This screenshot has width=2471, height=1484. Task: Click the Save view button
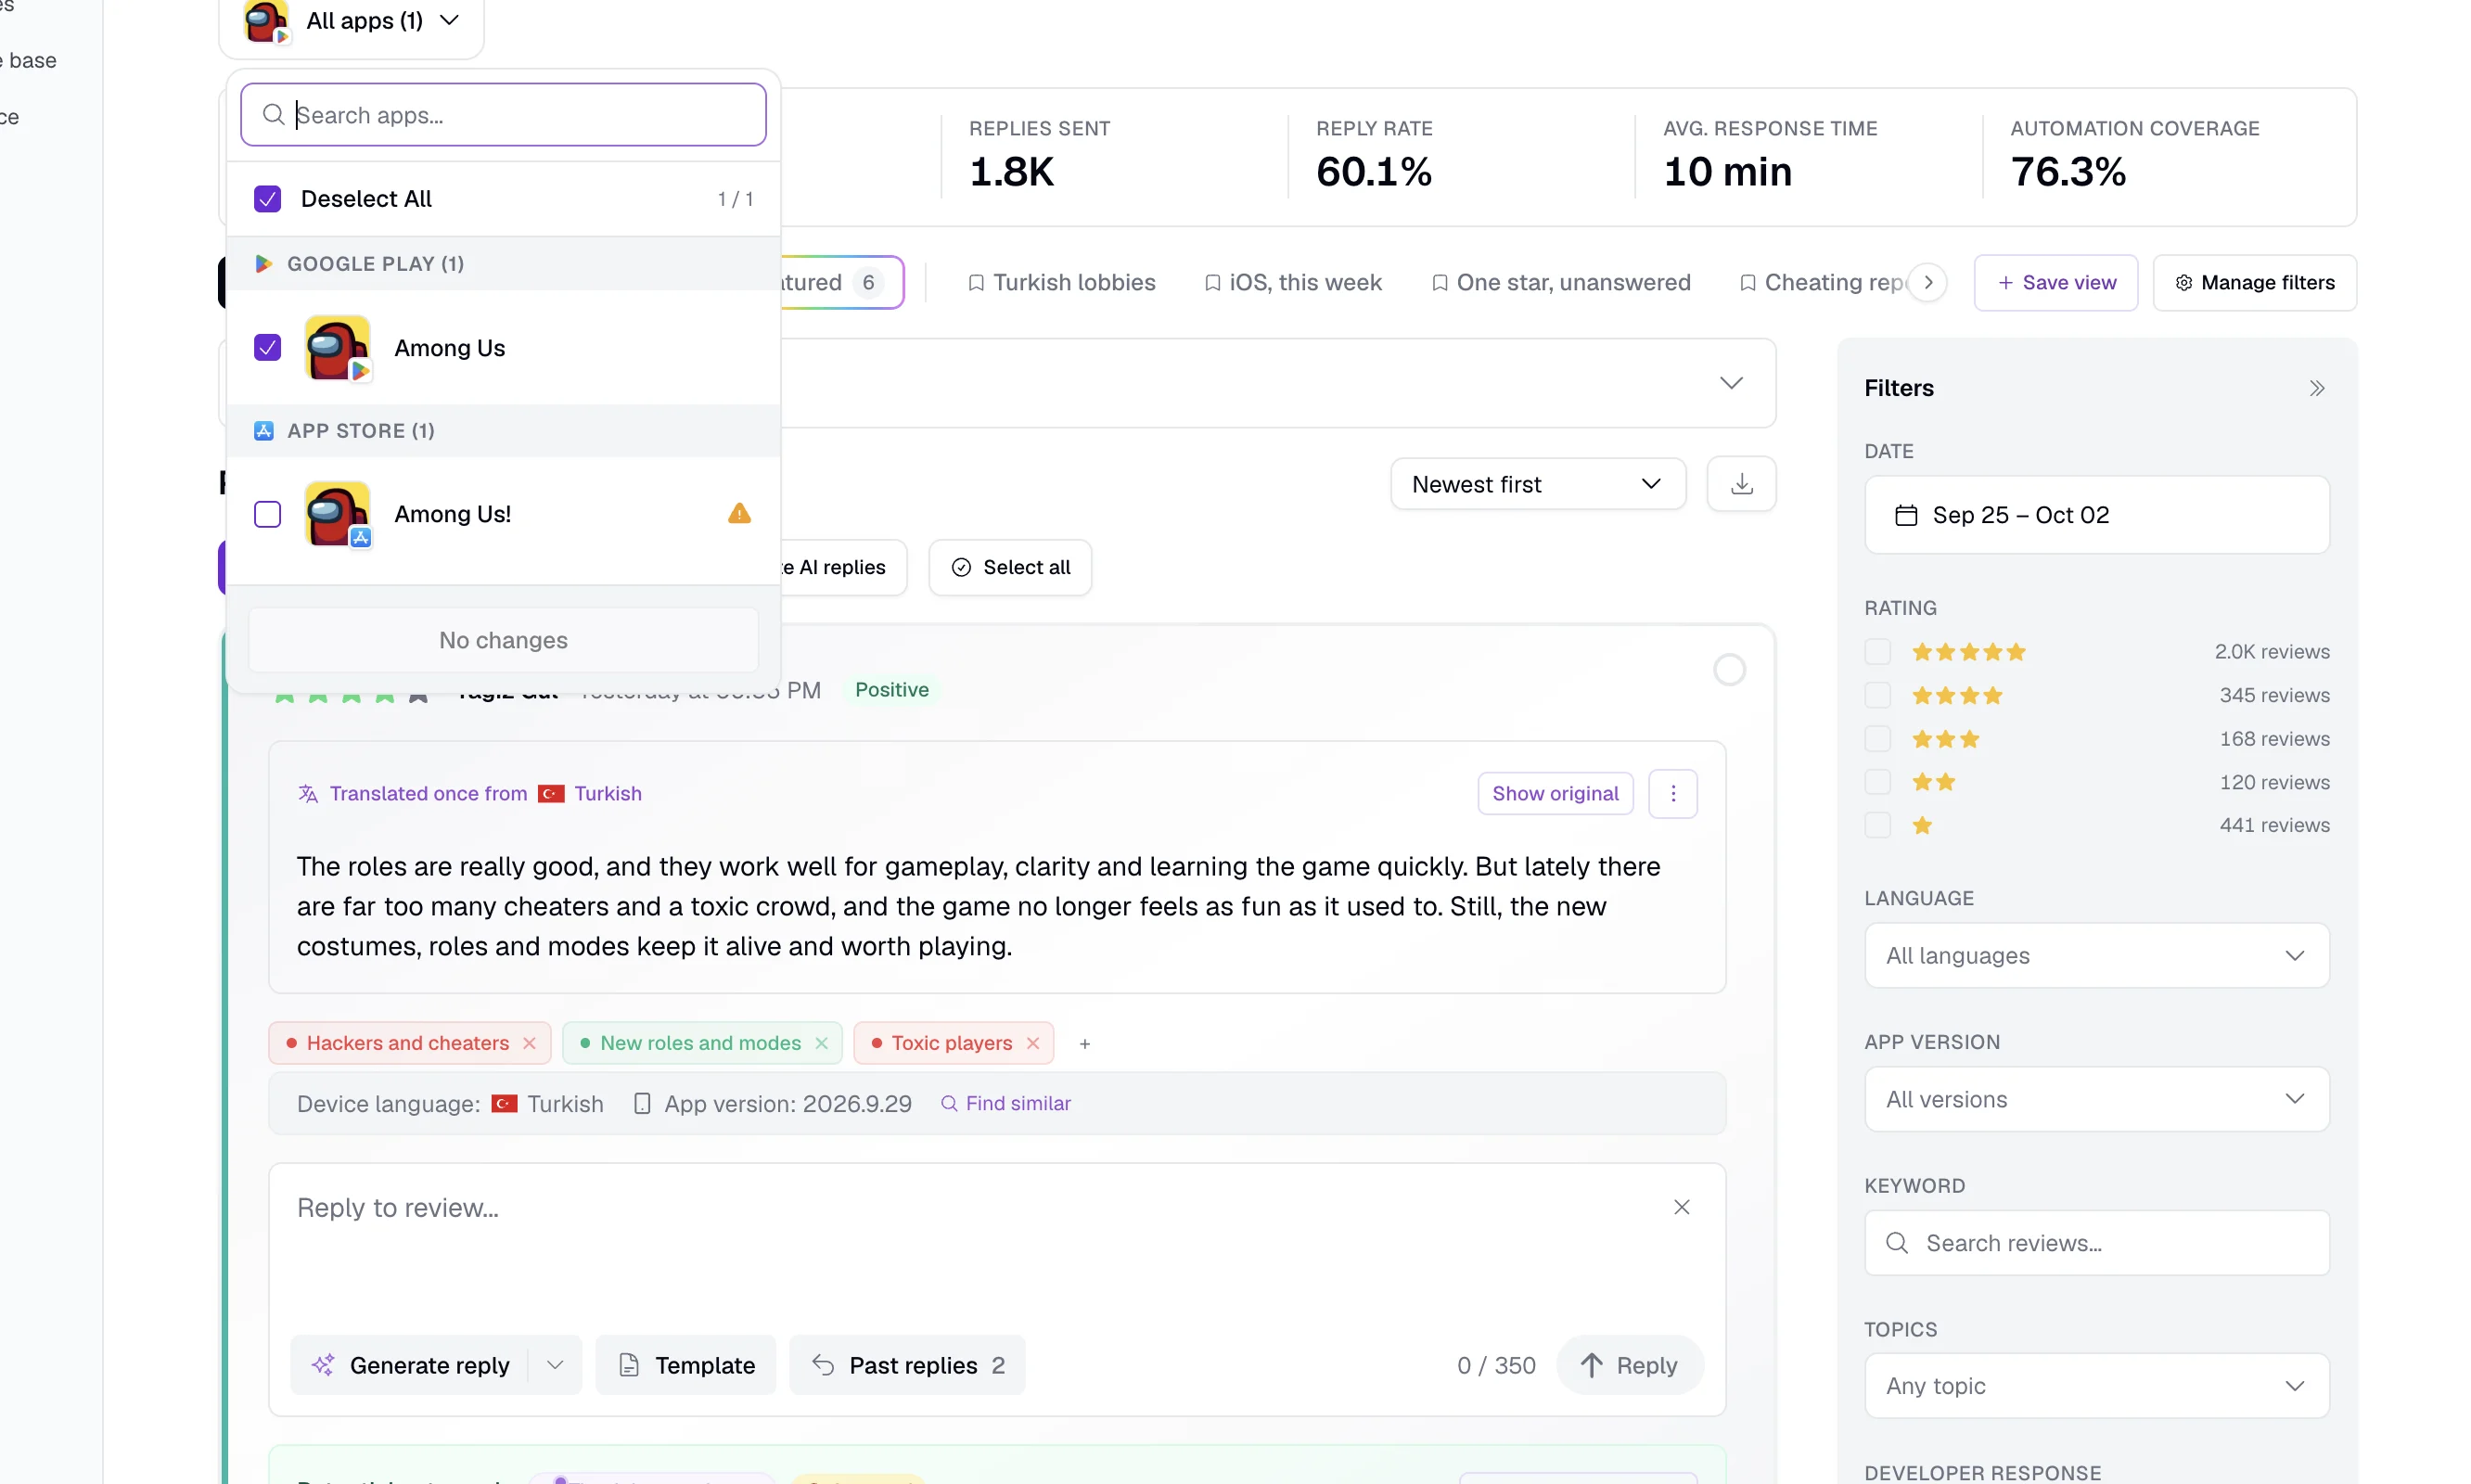click(2055, 283)
